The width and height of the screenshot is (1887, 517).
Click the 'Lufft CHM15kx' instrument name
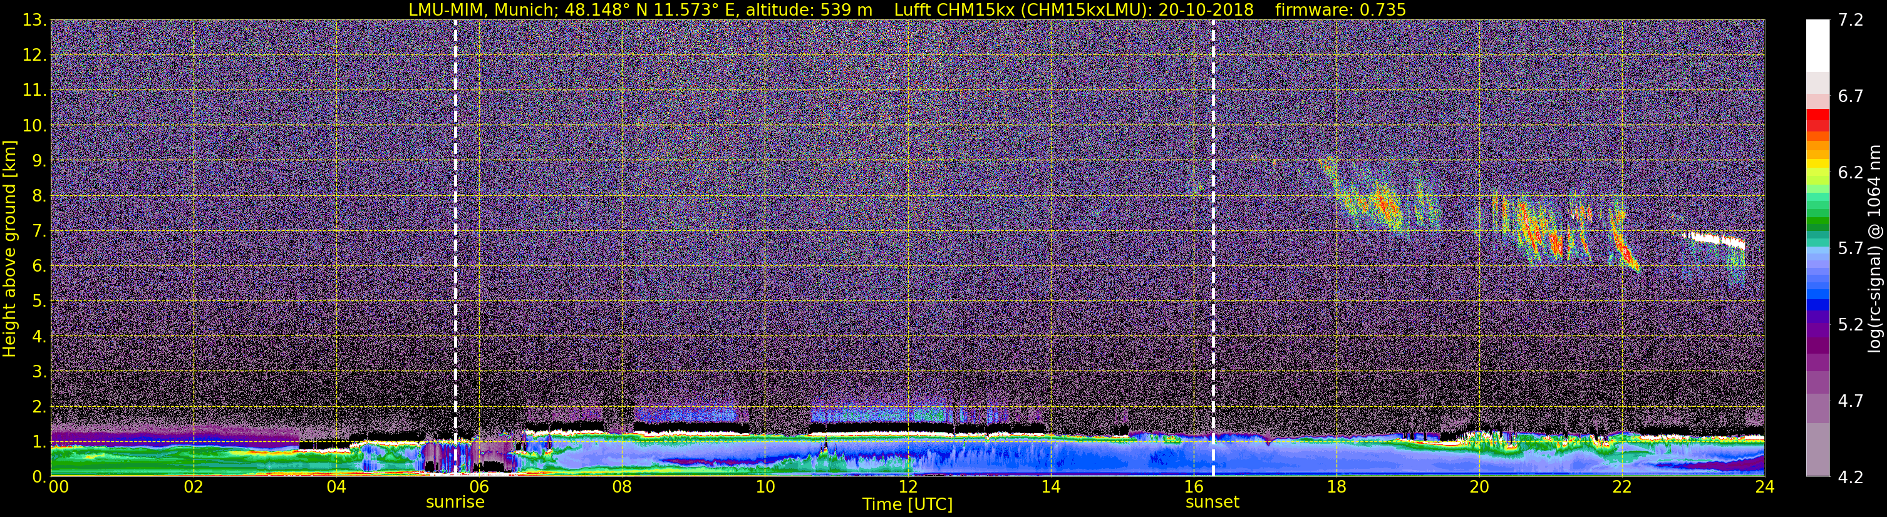click(x=954, y=10)
